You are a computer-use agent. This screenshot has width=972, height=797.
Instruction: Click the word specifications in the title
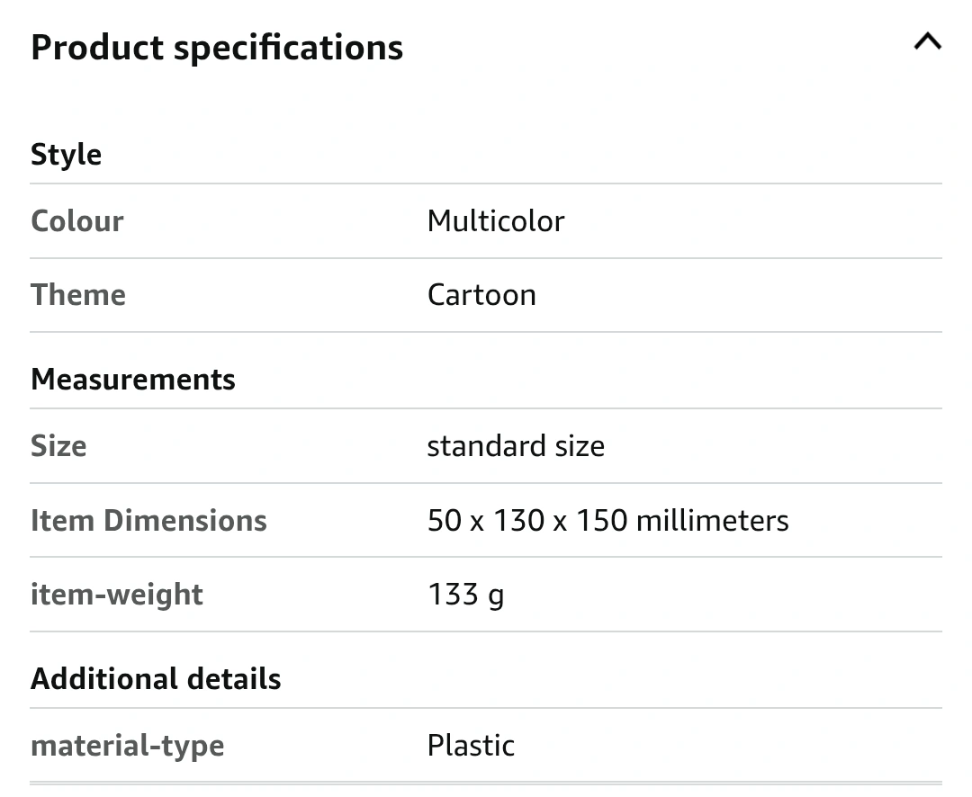click(288, 47)
